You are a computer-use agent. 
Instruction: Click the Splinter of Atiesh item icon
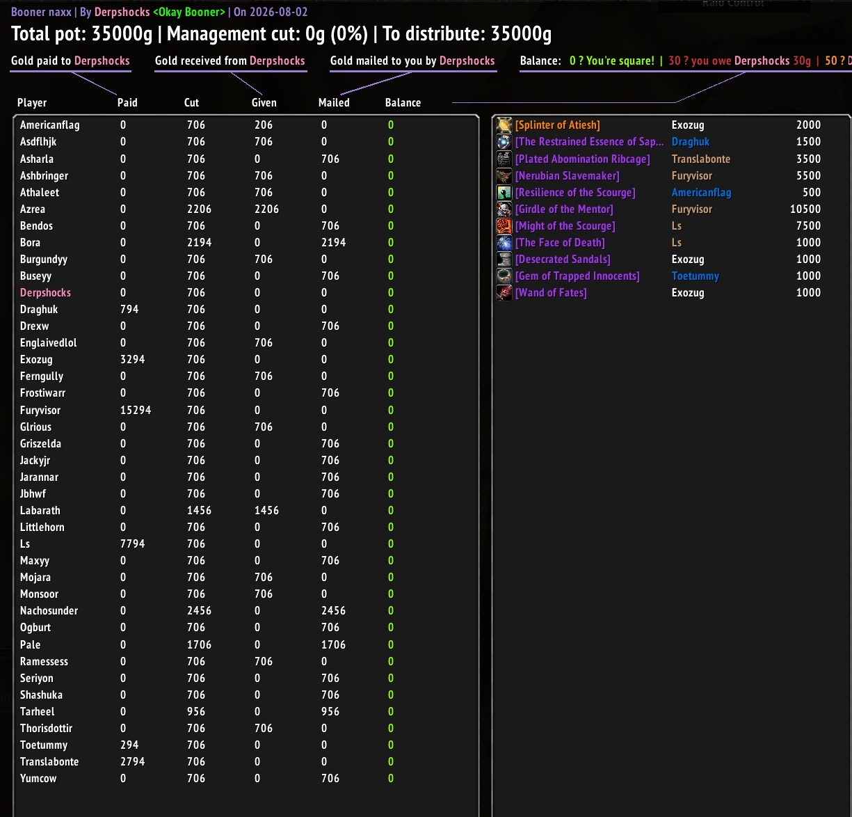click(x=504, y=125)
